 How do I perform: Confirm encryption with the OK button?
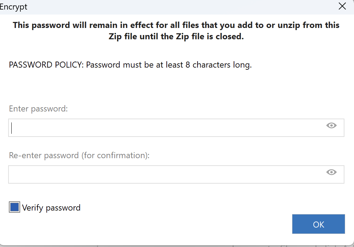pos(318,224)
